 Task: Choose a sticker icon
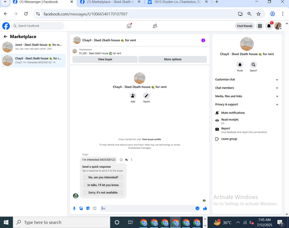pyautogui.click(x=88, y=208)
